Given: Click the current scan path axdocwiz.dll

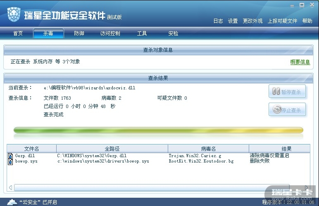Looking at the screenshot, I should (90, 88).
